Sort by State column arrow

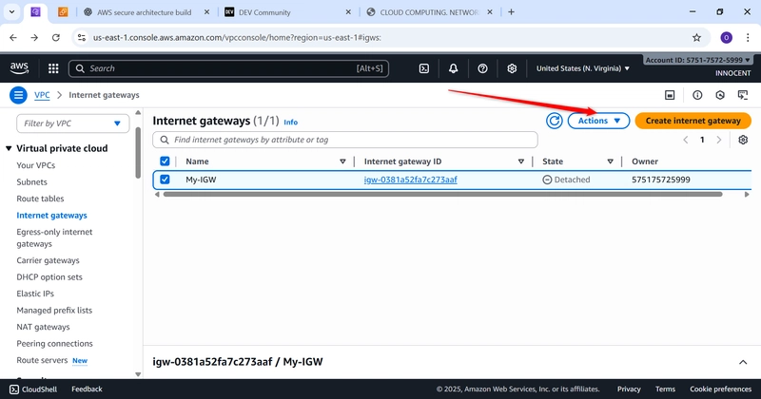pyautogui.click(x=610, y=161)
